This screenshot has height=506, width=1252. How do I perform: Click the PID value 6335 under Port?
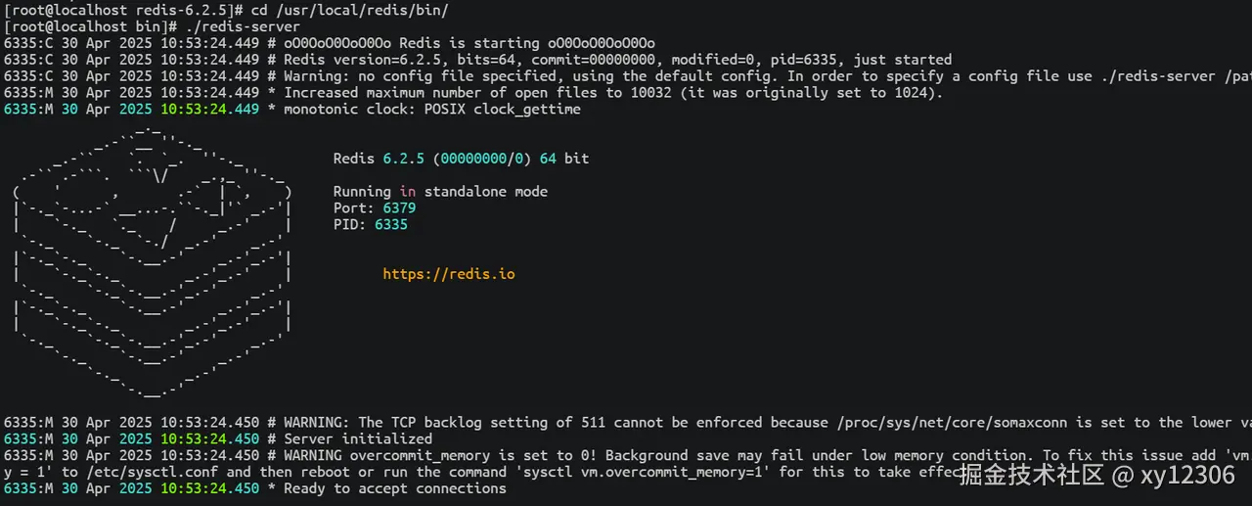[390, 225]
